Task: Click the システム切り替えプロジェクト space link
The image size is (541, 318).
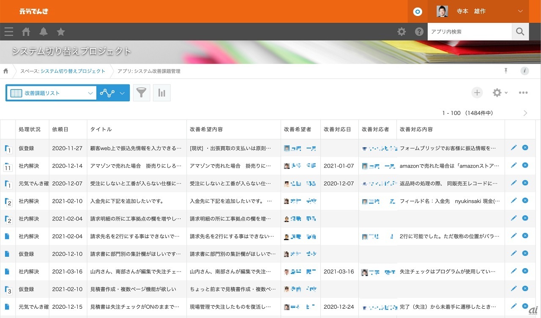Action: (73, 71)
